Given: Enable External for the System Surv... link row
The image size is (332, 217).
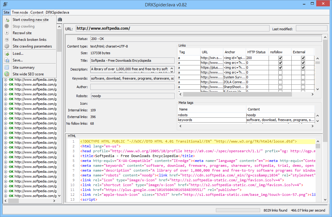Looking at the screenshot, I should coord(303,77).
